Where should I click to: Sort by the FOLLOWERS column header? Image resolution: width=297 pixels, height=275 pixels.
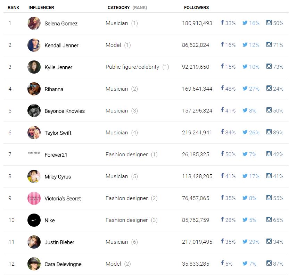click(x=196, y=7)
